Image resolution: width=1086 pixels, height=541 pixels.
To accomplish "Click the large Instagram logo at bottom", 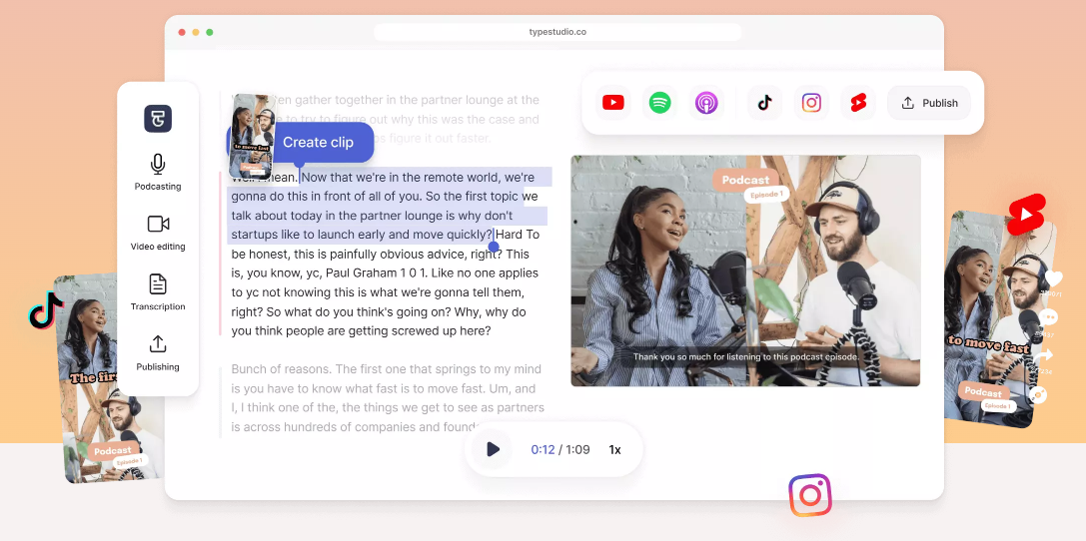I will [810, 495].
